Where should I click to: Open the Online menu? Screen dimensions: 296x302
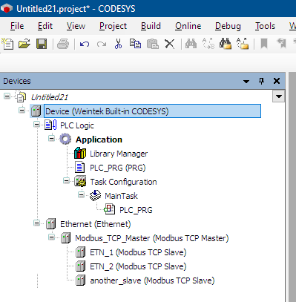188,26
